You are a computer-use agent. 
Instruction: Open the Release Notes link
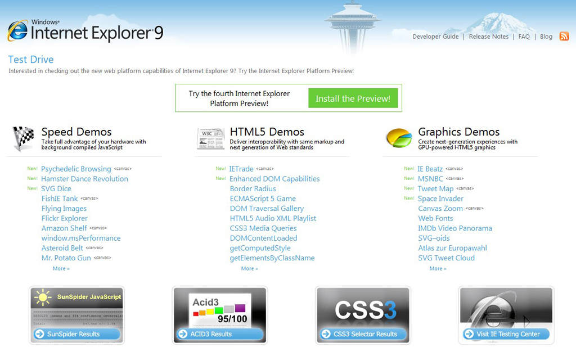pyautogui.click(x=489, y=37)
